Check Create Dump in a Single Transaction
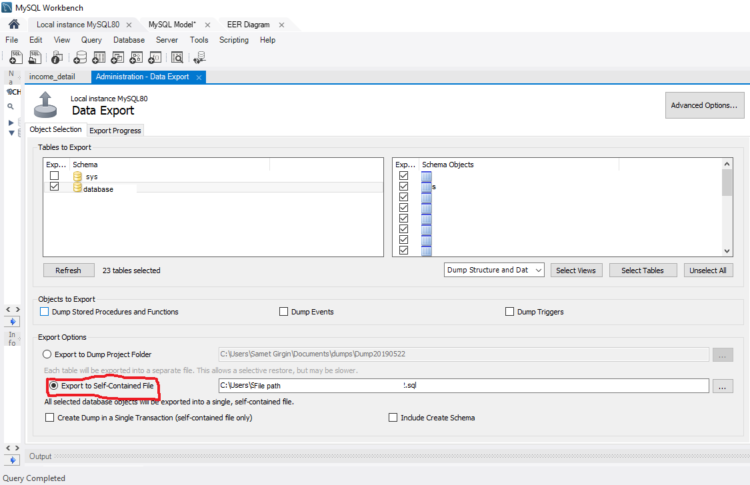Viewport: 750px width, 485px height. 50,417
